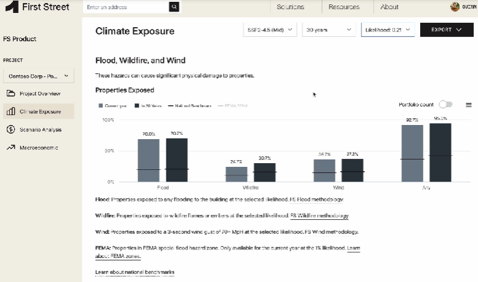Open the chart hamburger menu
Screen dimensions: 478x282
pos(469,105)
